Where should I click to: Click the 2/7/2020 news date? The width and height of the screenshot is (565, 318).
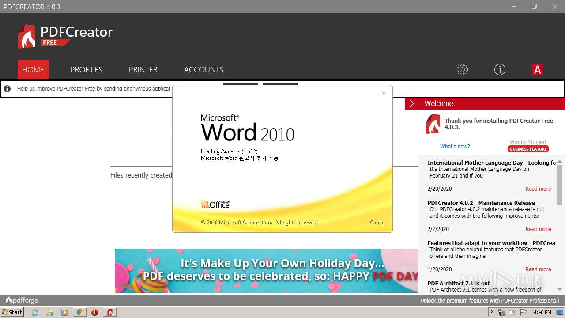click(438, 229)
